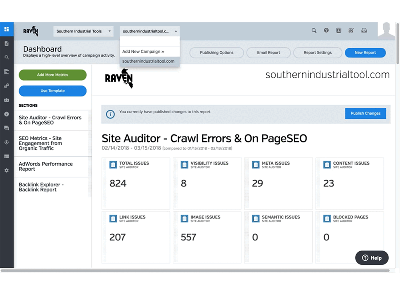The image size is (400, 295).
Task: Open the Help chat widget
Action: [x=372, y=258]
